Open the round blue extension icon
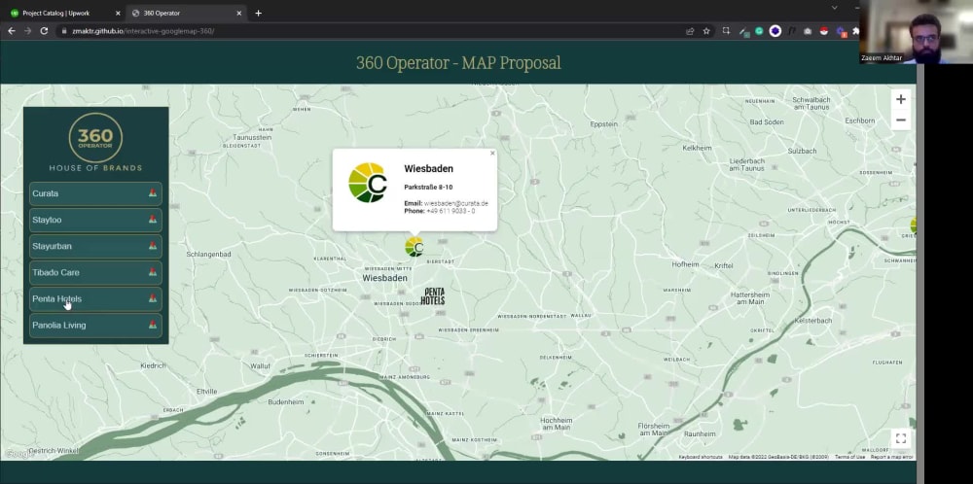The image size is (973, 484). [x=775, y=31]
